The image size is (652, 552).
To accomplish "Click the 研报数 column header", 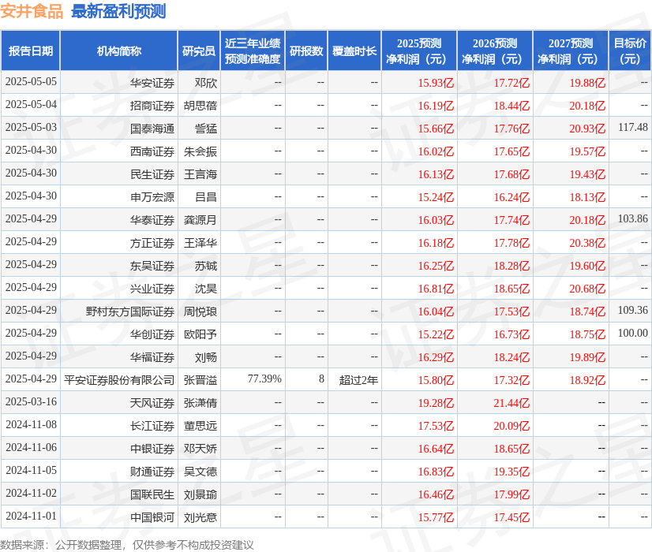I will (x=306, y=51).
